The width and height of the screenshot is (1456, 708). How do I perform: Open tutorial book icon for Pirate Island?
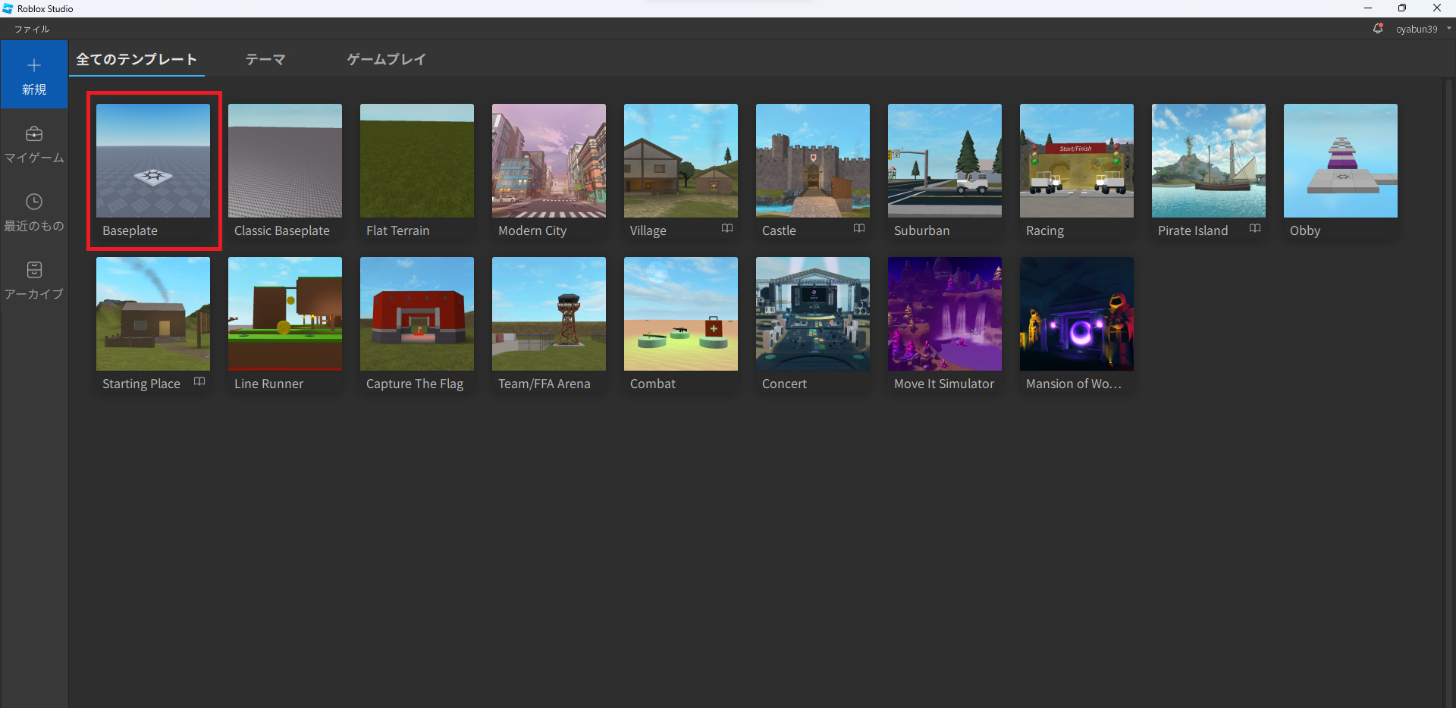click(1255, 228)
